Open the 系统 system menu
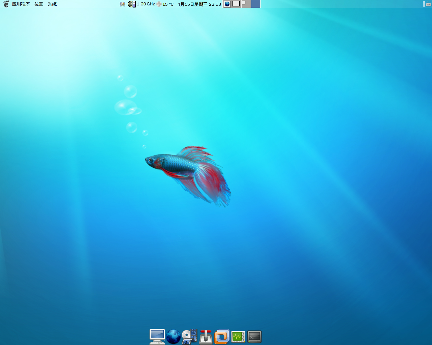This screenshot has width=432, height=345. (x=52, y=4)
